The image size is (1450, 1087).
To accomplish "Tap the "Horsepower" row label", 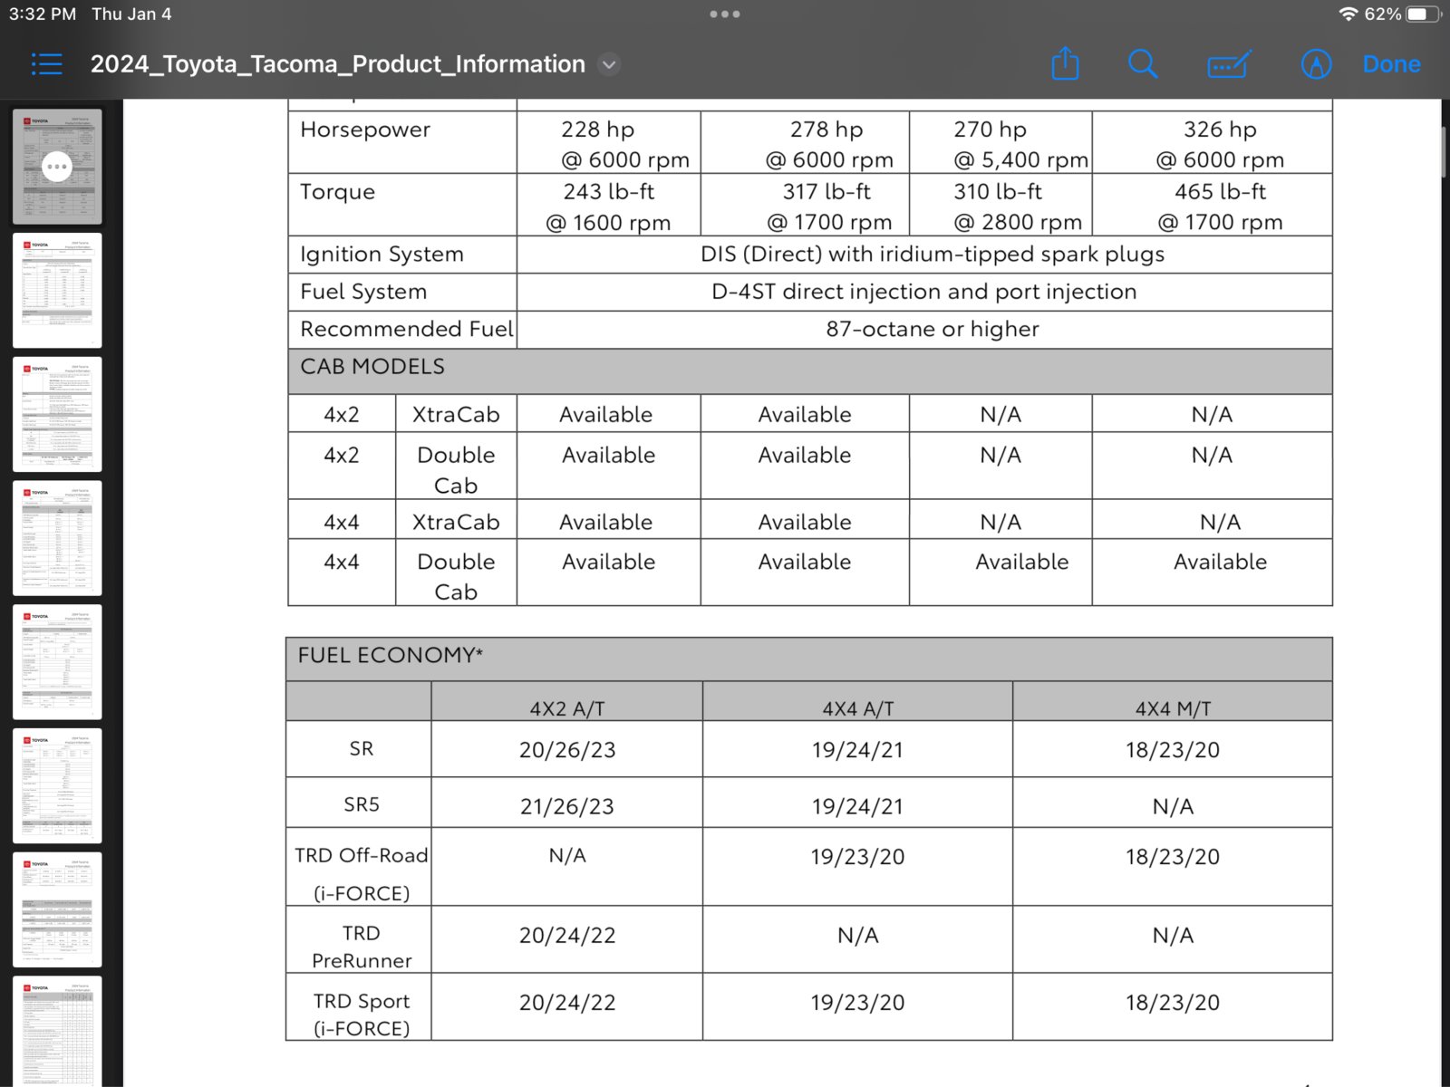I will 365,130.
